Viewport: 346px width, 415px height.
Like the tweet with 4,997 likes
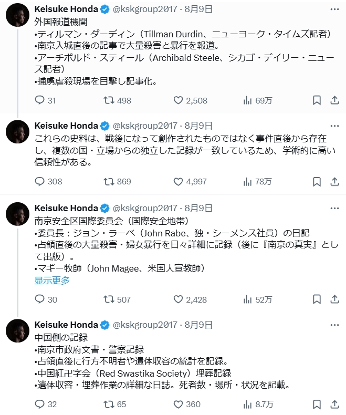click(178, 182)
